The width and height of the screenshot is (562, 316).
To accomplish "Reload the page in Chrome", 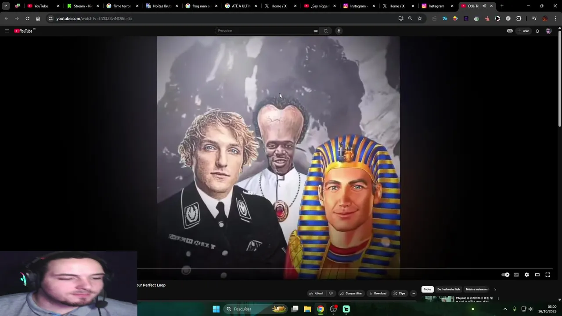I will pyautogui.click(x=27, y=18).
